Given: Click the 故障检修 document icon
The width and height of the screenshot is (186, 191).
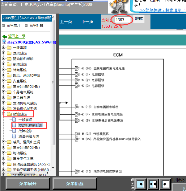Looking at the screenshot, I should point(14,131).
